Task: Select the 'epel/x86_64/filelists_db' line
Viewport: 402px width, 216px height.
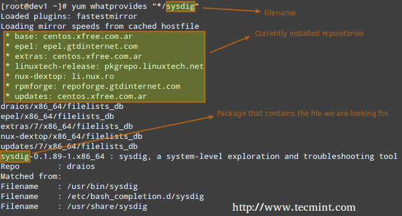Action: coord(57,116)
